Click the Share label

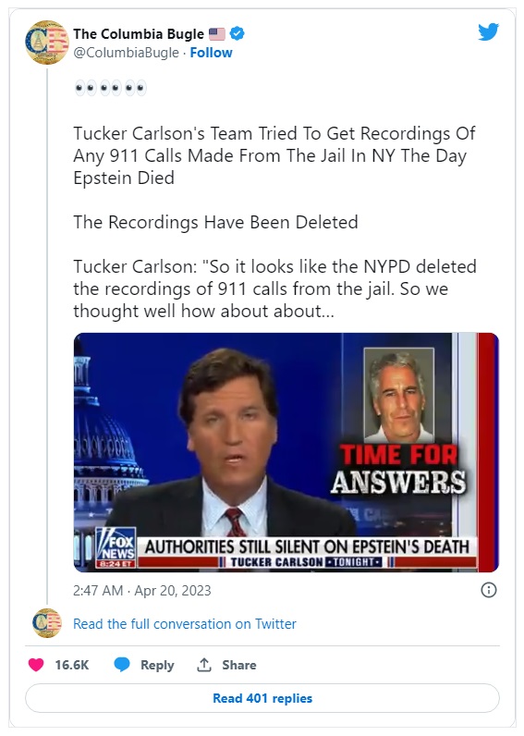239,665
